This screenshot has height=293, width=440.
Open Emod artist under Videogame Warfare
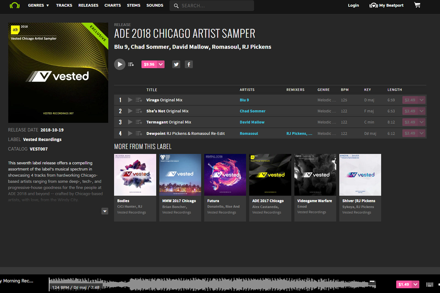[302, 207]
